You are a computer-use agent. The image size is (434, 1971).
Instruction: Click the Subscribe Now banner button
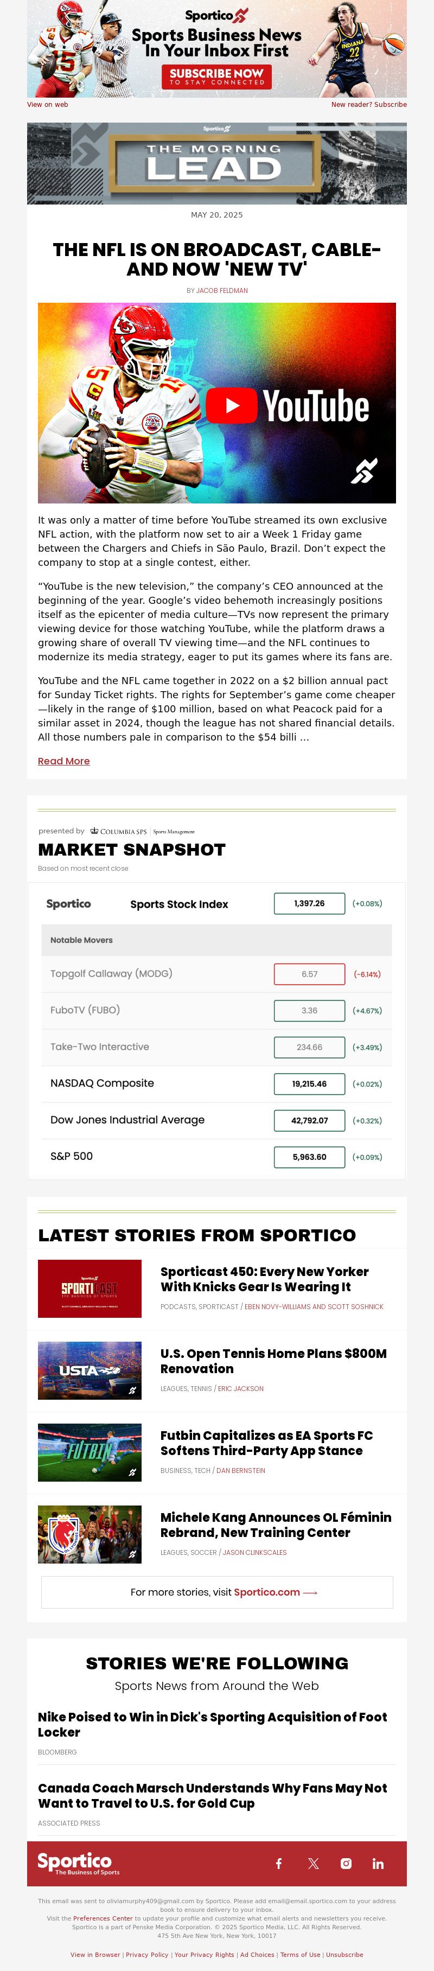(x=216, y=76)
